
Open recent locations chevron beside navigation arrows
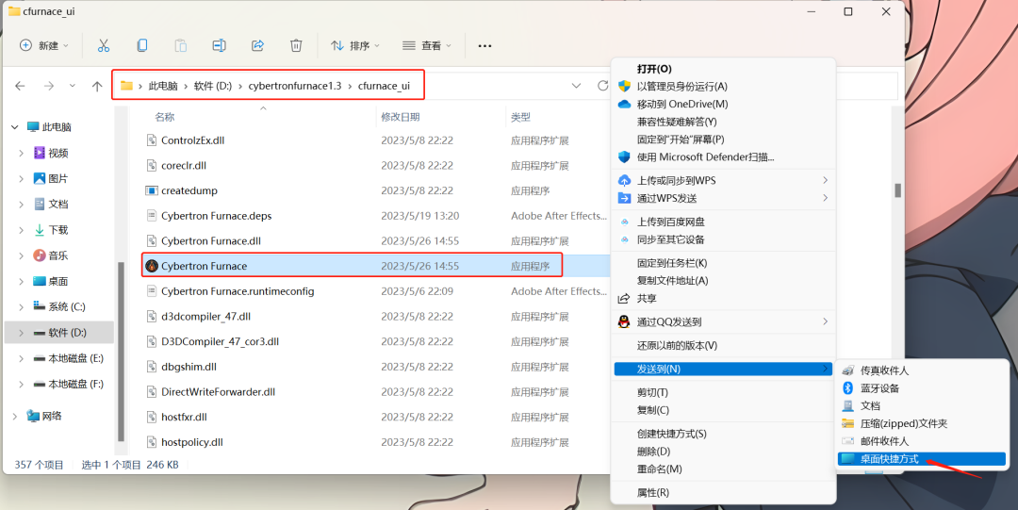tap(72, 86)
